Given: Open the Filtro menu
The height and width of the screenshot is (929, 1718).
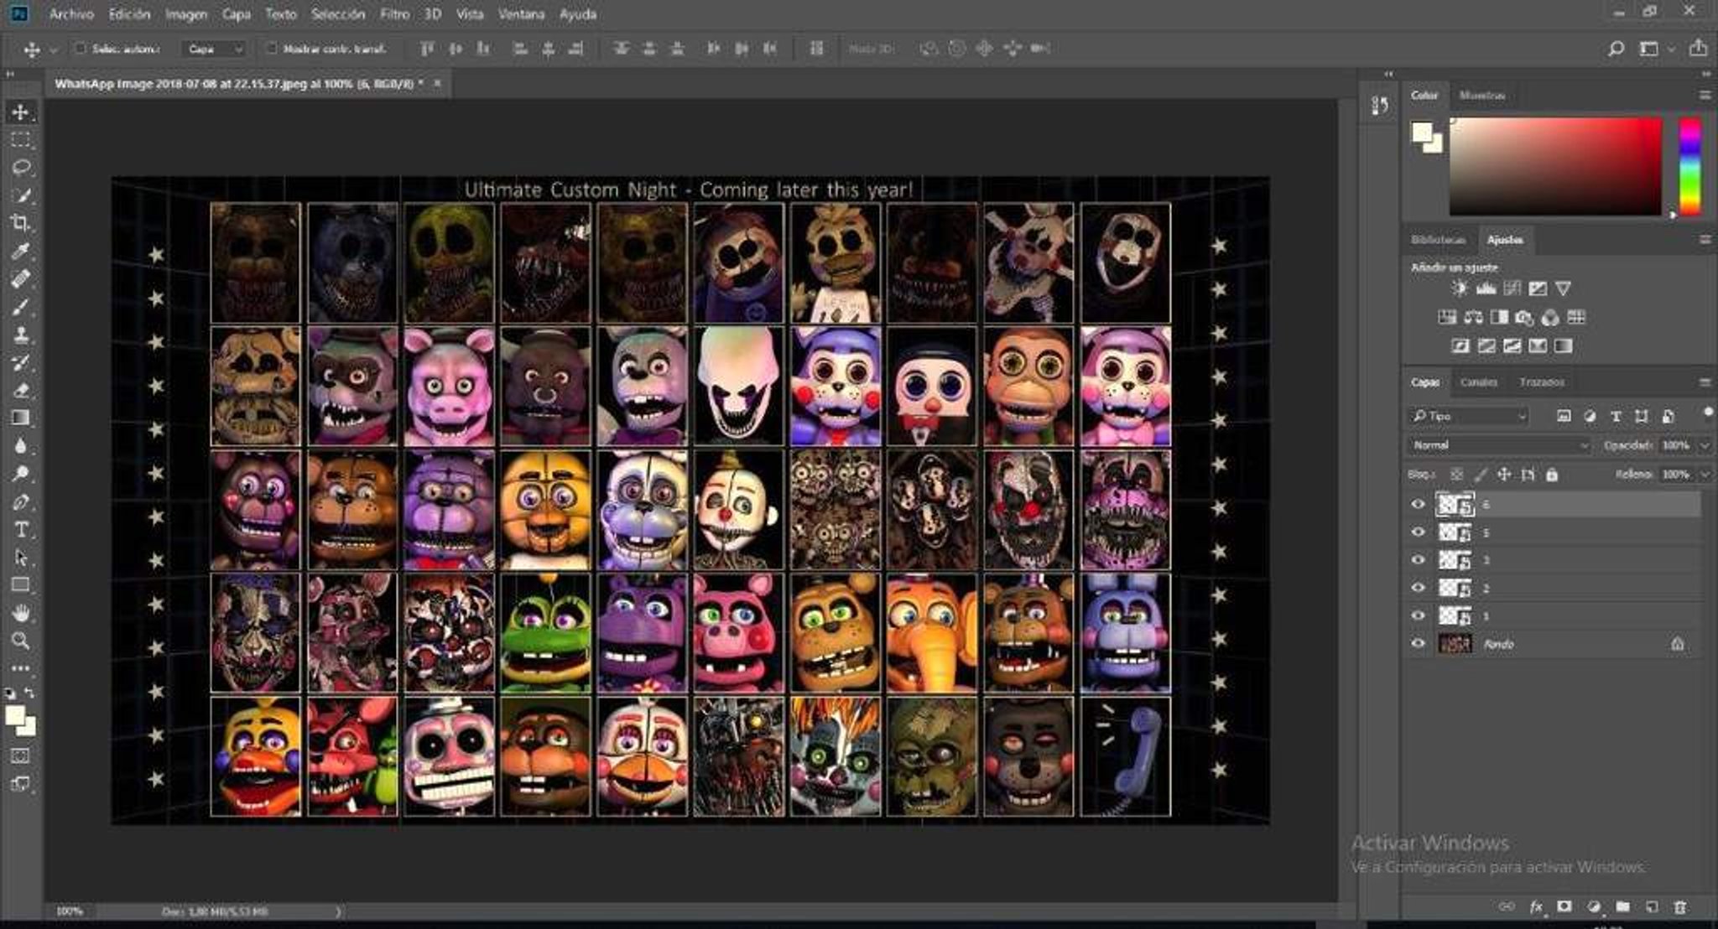Looking at the screenshot, I should coord(394,14).
